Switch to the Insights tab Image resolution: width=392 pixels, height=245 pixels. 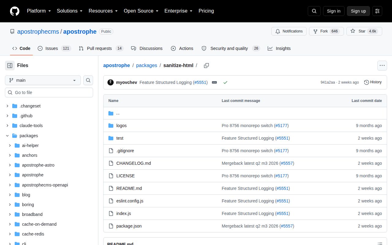tap(279, 48)
